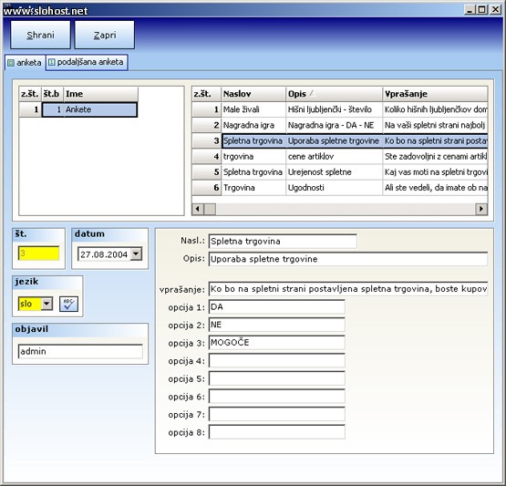Image resolution: width=506 pixels, height=486 pixels.
Task: Click the opcija 4 input field
Action: tap(276, 360)
